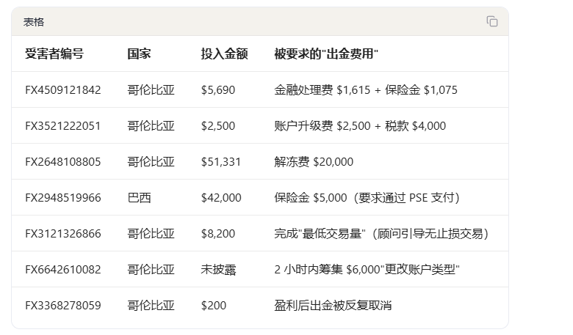Click victim ID FX3521222051
This screenshot has width=573, height=335.
tap(63, 126)
